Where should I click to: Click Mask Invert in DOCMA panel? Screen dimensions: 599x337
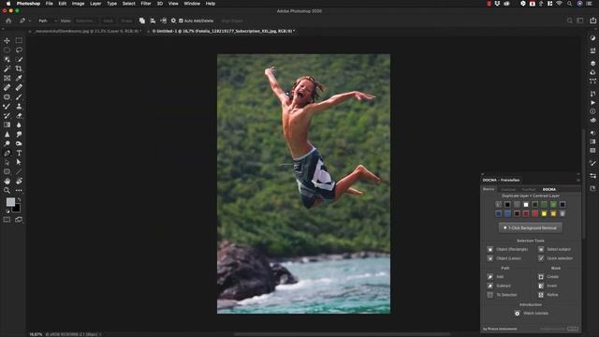[548, 286]
